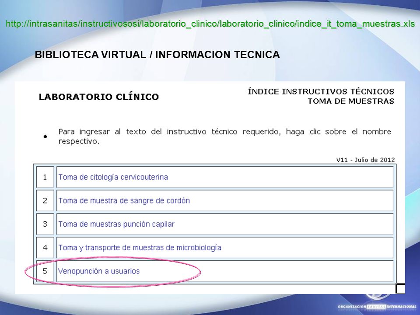Click the 'LABORATORIO CLÍNICO' heading
The image size is (420, 315).
coord(99,97)
